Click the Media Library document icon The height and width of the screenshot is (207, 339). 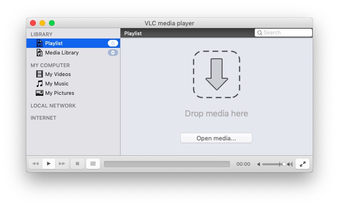tap(40, 53)
